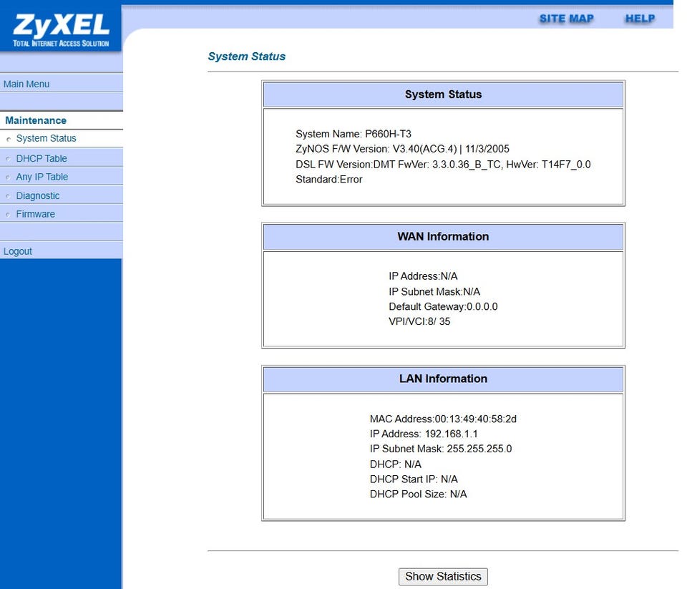Click the ZyNOS F/W Version line

point(402,149)
